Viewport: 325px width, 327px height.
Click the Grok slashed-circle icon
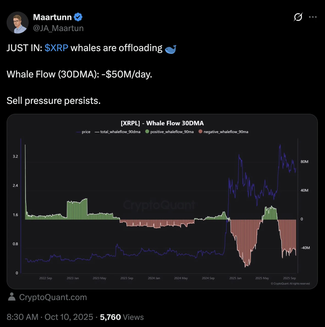[298, 17]
